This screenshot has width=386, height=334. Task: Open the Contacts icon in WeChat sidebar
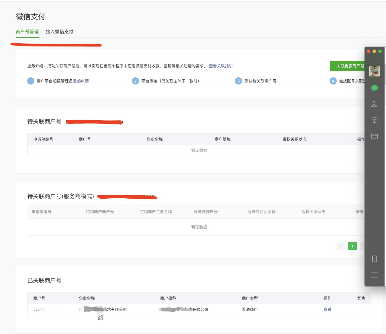coord(374,104)
